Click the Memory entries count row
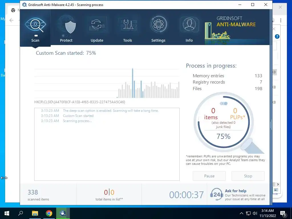The image size is (292, 219). [227, 76]
